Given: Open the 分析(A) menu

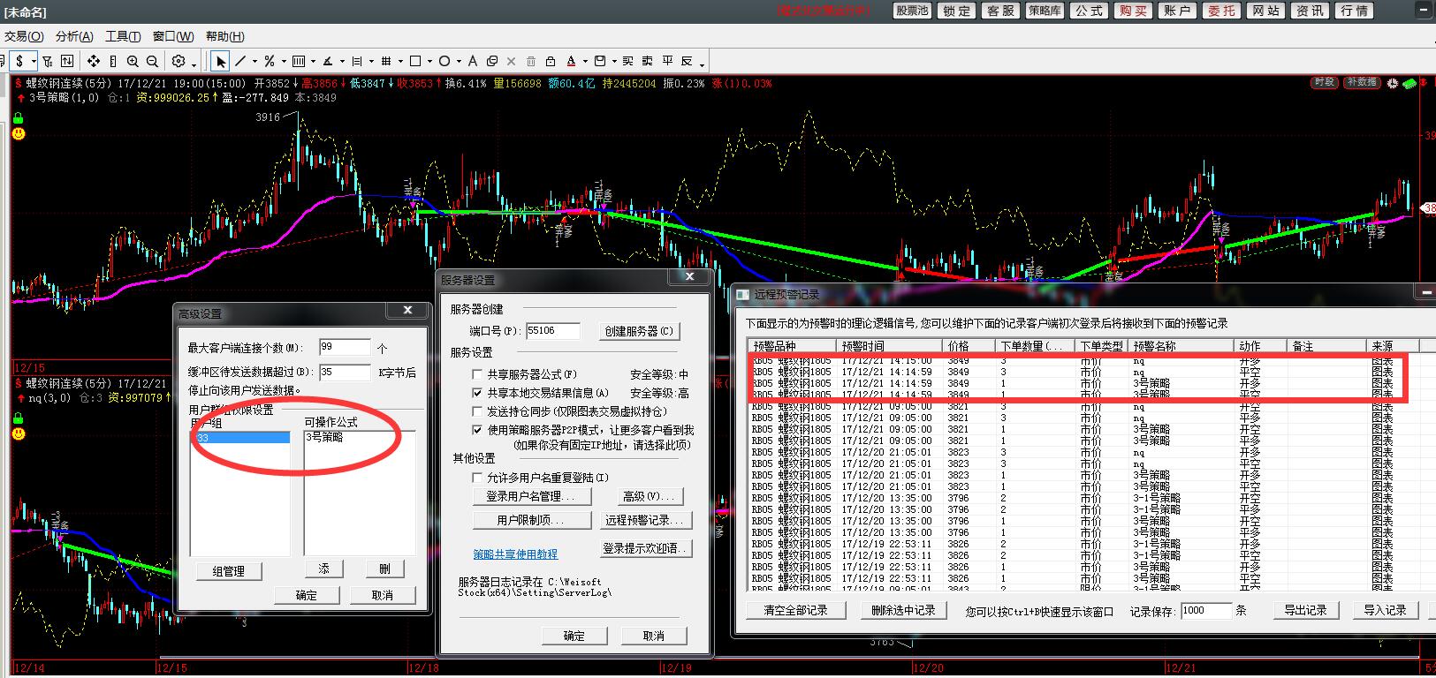Looking at the screenshot, I should click(74, 36).
